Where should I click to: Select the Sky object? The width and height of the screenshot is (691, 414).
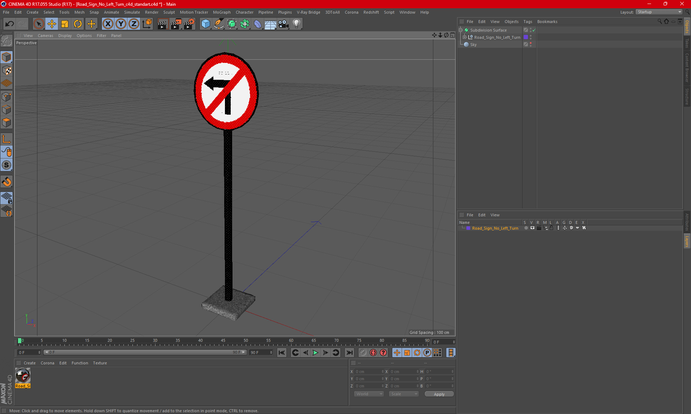point(473,45)
